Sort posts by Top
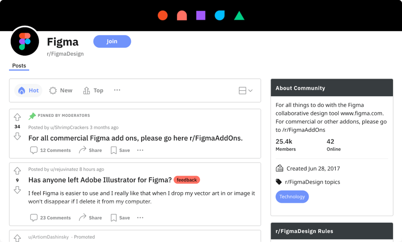 pos(93,90)
